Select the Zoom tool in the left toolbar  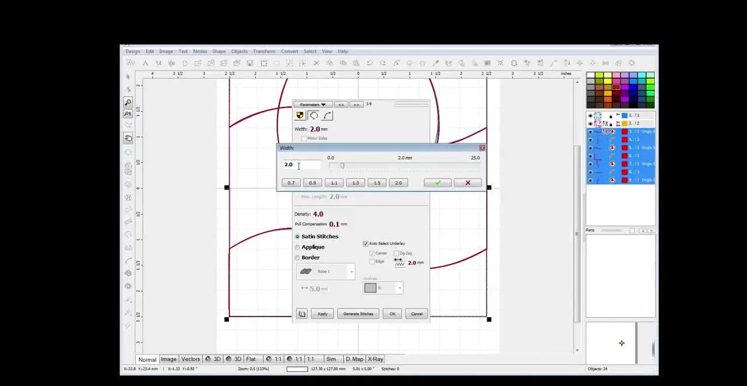[x=128, y=102]
